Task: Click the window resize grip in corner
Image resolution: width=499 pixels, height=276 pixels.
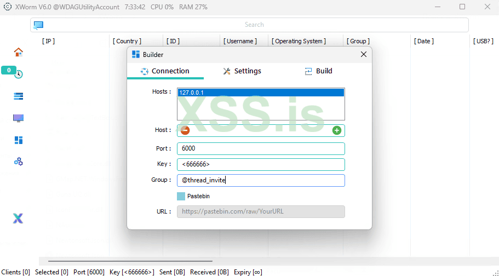Action: point(496,273)
